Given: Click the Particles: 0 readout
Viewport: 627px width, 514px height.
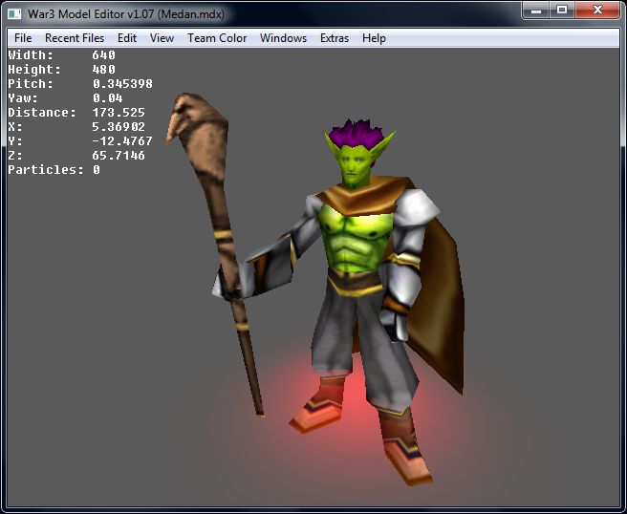Looking at the screenshot, I should (54, 170).
